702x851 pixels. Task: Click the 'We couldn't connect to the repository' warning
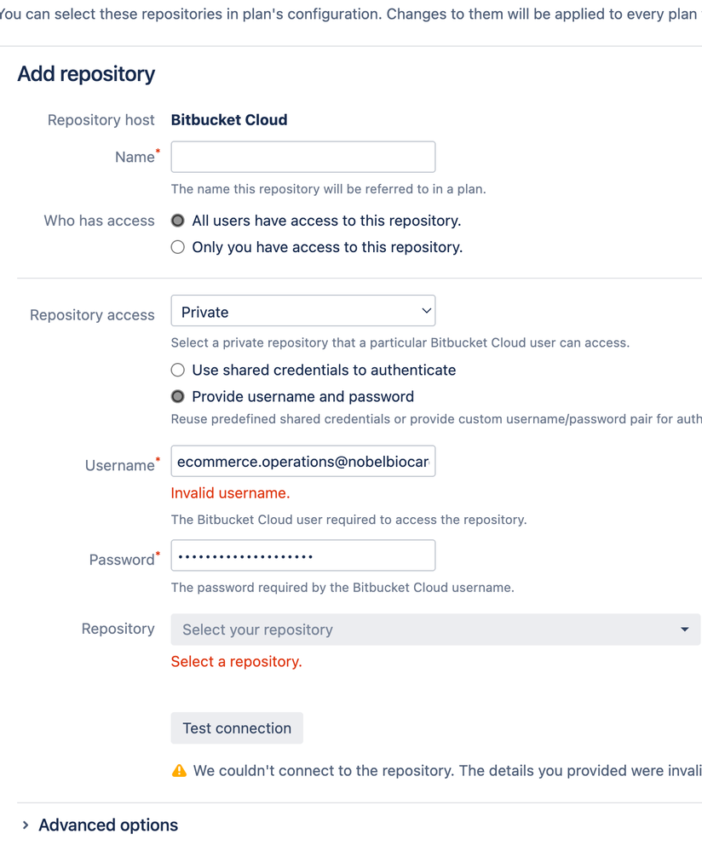pyautogui.click(x=447, y=771)
